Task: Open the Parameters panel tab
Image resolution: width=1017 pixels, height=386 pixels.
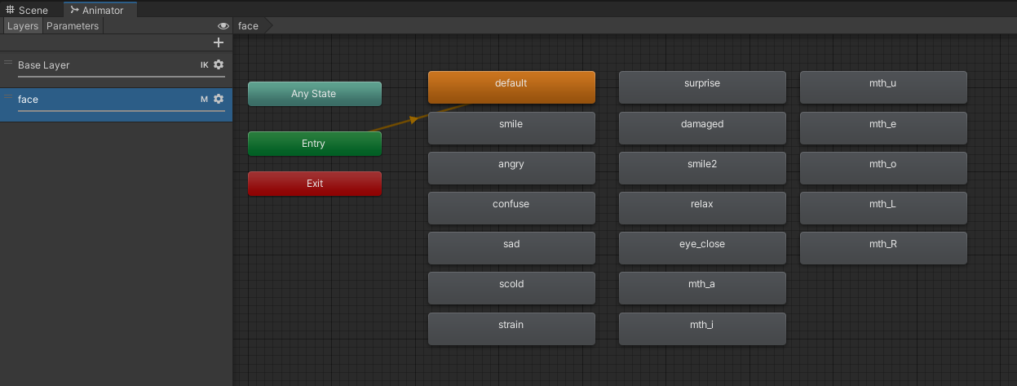Action: tap(73, 26)
